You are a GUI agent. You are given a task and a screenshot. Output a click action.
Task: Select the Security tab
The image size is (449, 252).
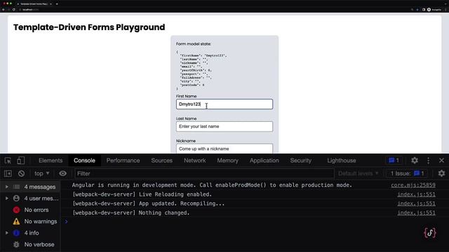(301, 160)
